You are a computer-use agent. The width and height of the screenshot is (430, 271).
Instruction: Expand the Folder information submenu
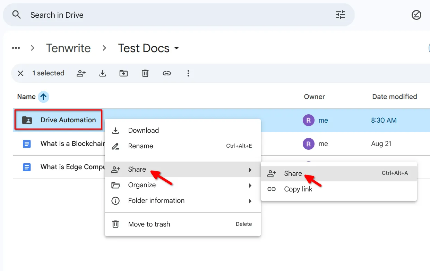[x=156, y=200]
